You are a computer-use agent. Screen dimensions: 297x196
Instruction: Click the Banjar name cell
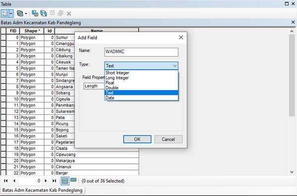97,173
